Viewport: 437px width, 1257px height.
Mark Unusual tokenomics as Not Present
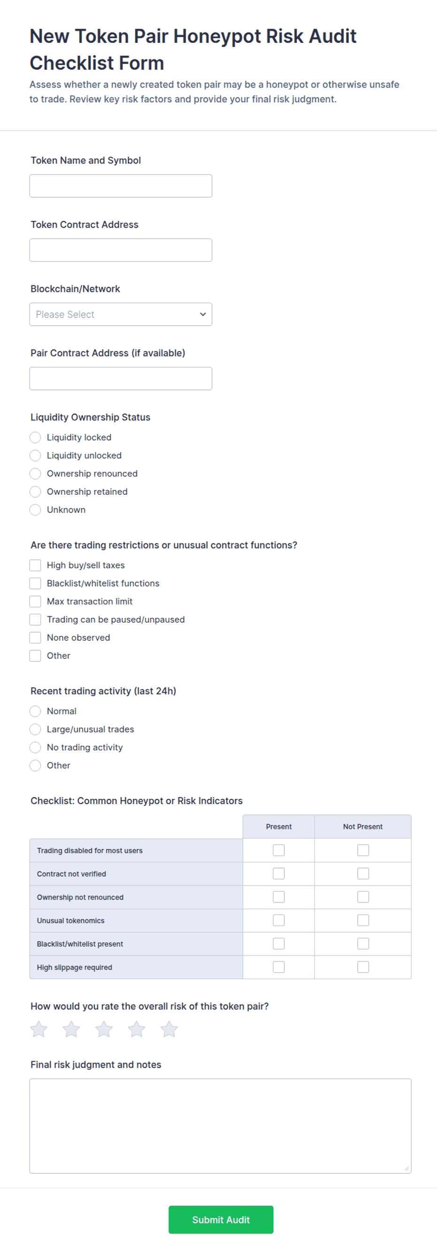(x=363, y=920)
